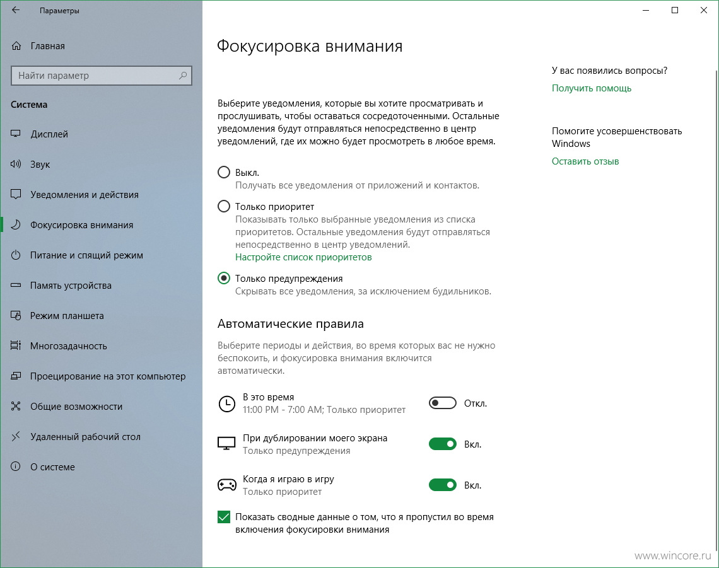Select the Уведомления и действия icon
Screen dimensions: 719x568
click(x=16, y=194)
